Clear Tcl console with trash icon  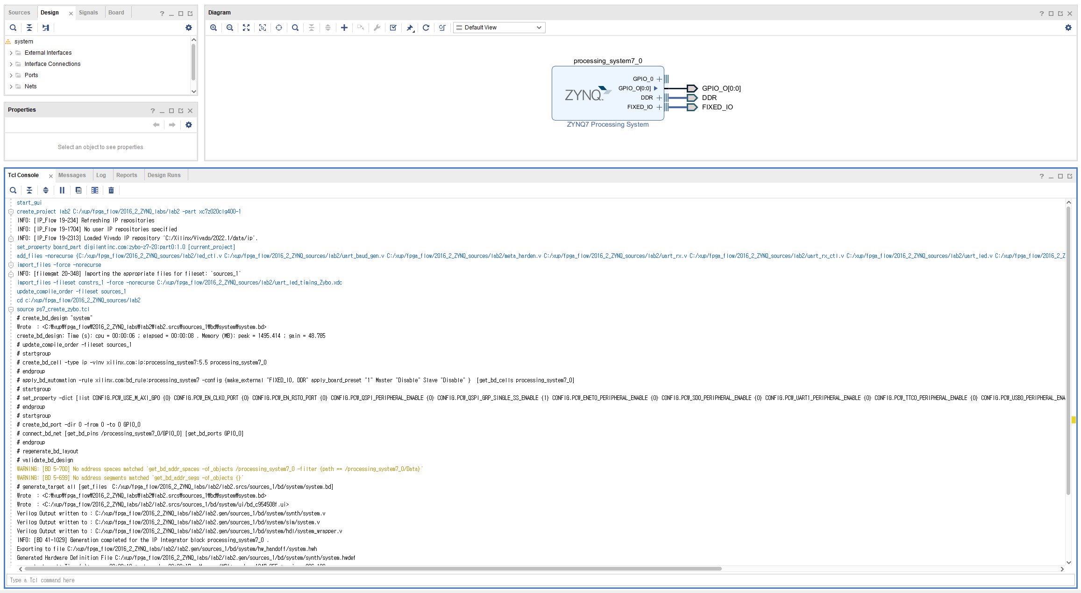(x=111, y=190)
